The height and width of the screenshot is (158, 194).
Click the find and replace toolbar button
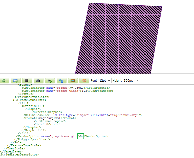(61, 81)
